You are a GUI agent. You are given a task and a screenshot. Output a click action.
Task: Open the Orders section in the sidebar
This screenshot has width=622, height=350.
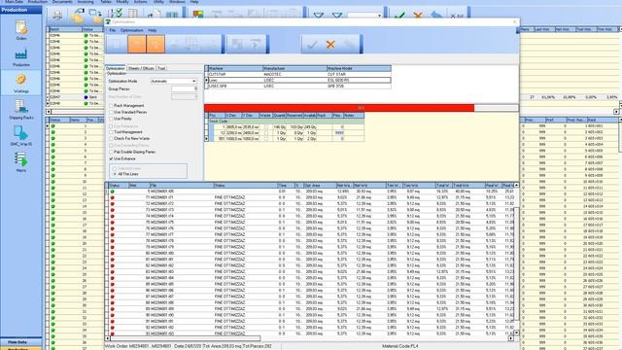[21, 30]
